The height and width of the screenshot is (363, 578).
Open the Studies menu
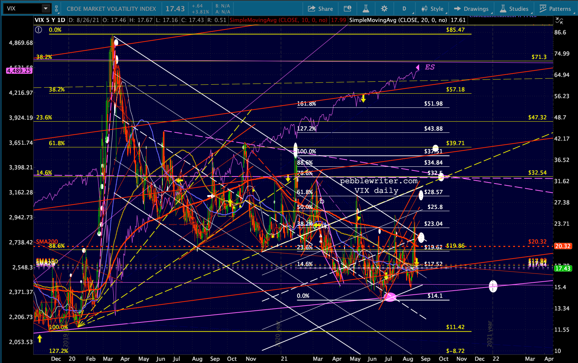click(x=514, y=9)
